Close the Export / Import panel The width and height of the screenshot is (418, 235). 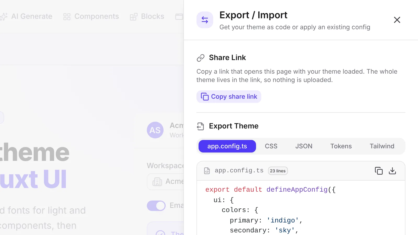coord(397,20)
